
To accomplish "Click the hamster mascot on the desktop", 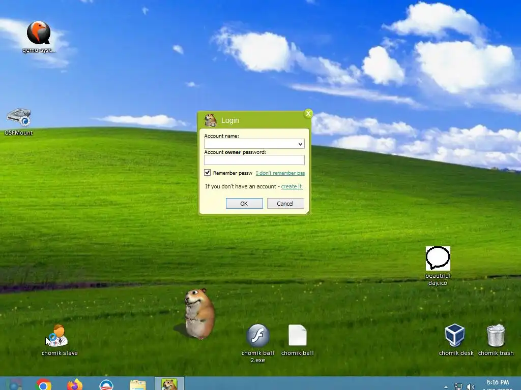I will coord(199,313).
